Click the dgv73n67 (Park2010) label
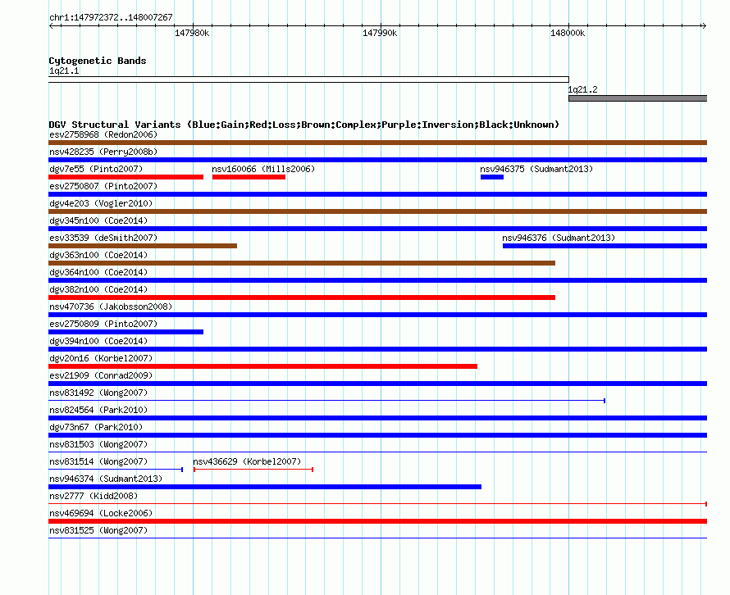 pos(96,427)
